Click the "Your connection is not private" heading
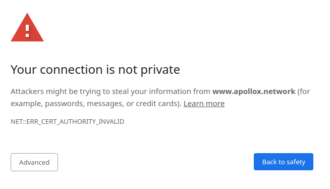330x189 pixels. coord(95,70)
